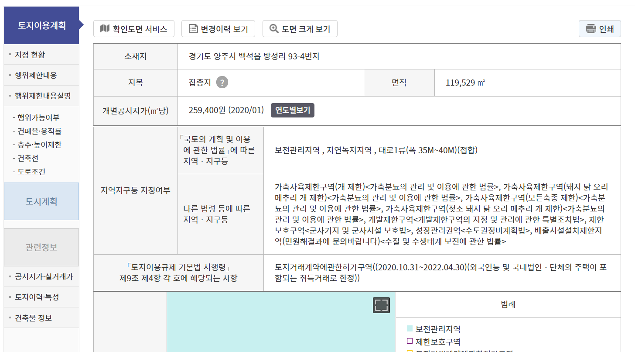Click the 지목 help question-mark icon

tap(222, 82)
